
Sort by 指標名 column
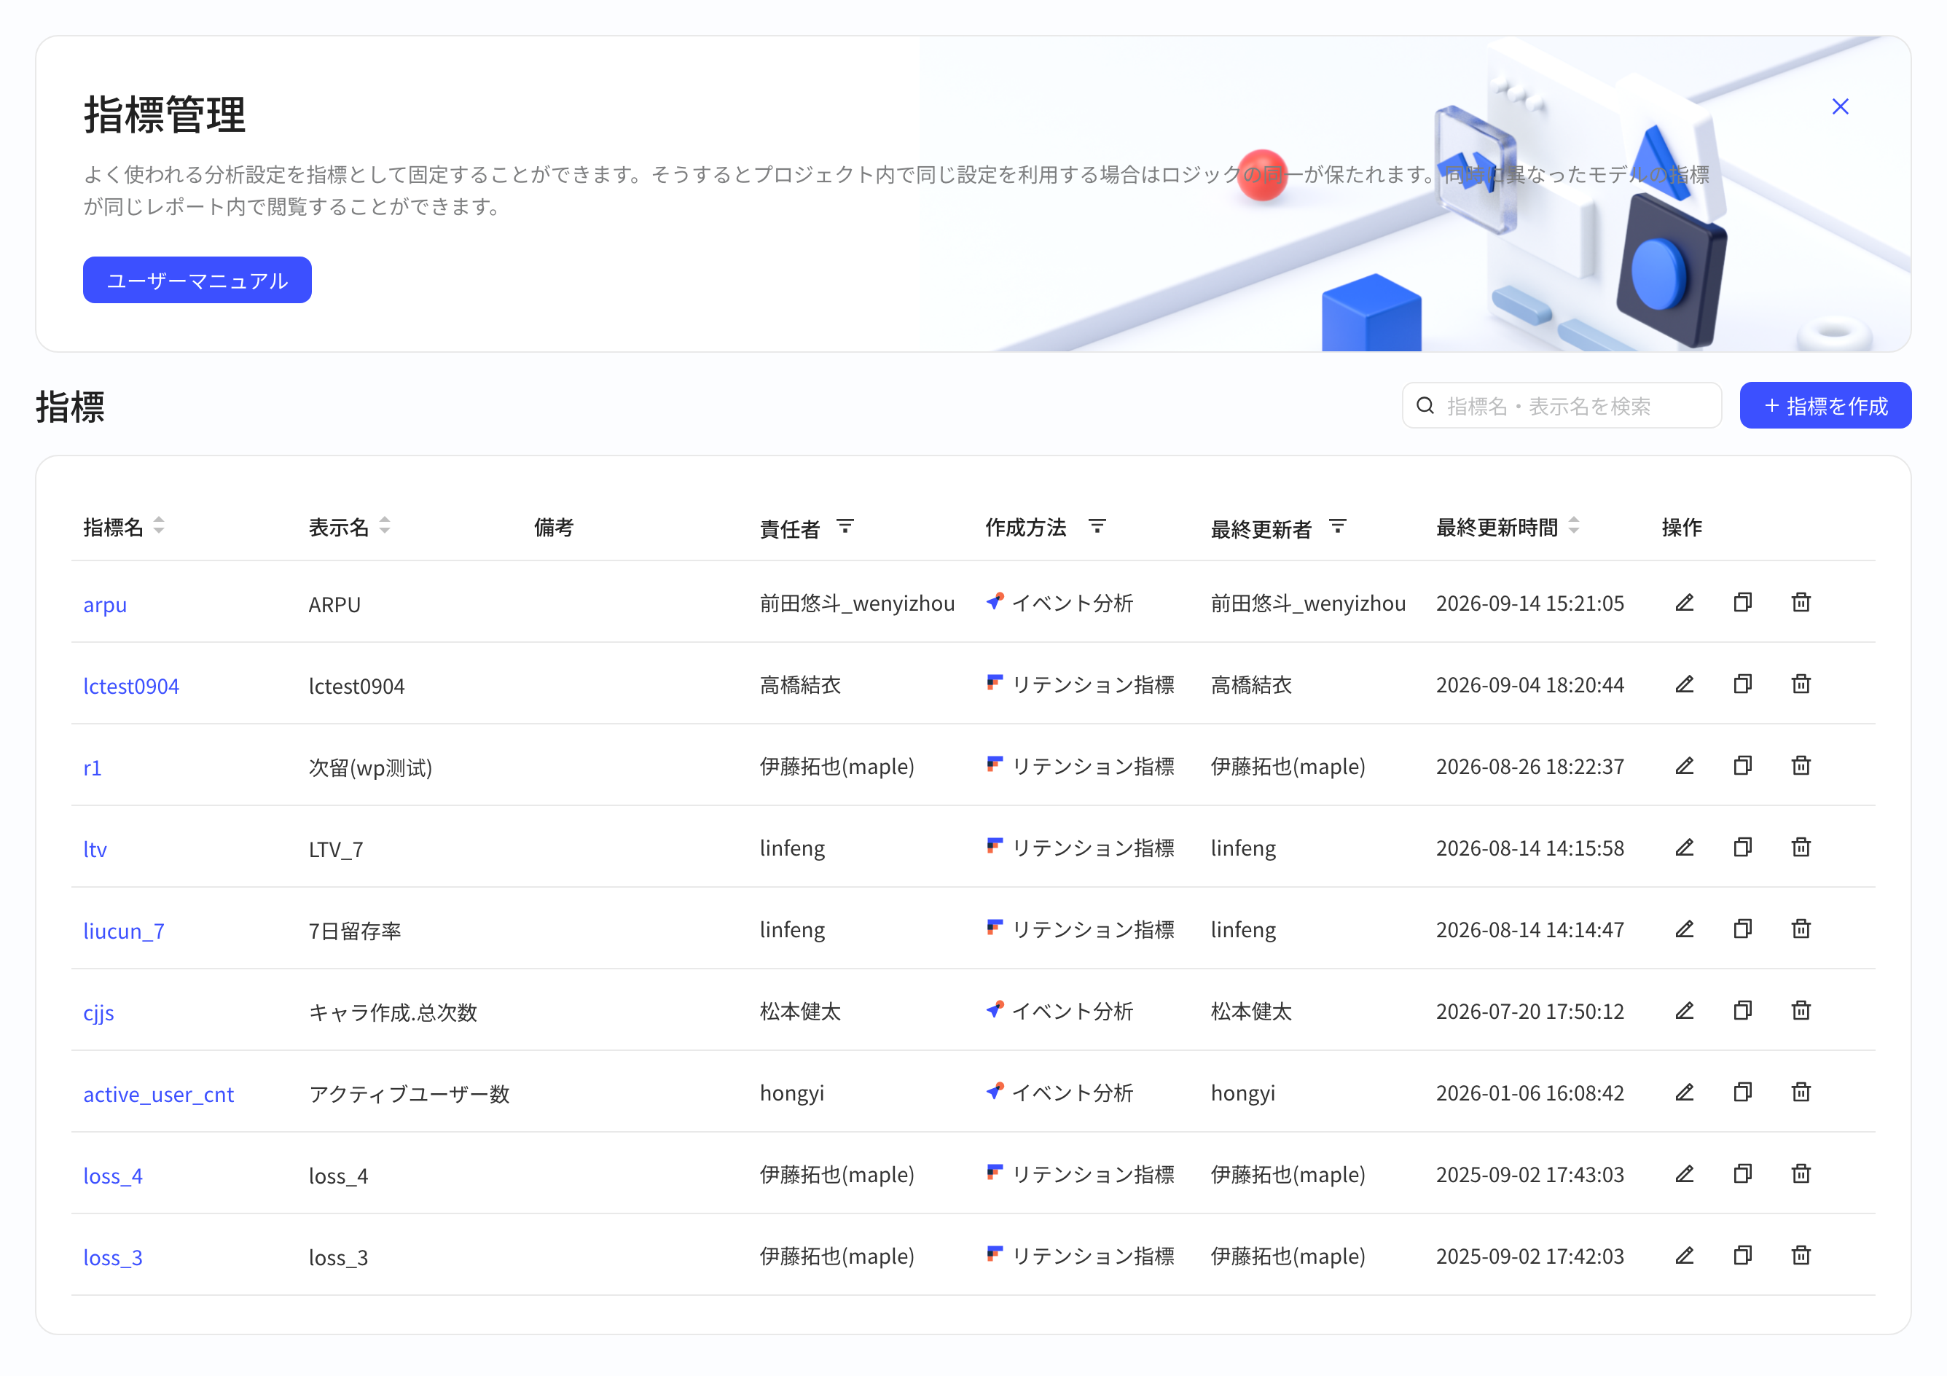[x=159, y=526]
